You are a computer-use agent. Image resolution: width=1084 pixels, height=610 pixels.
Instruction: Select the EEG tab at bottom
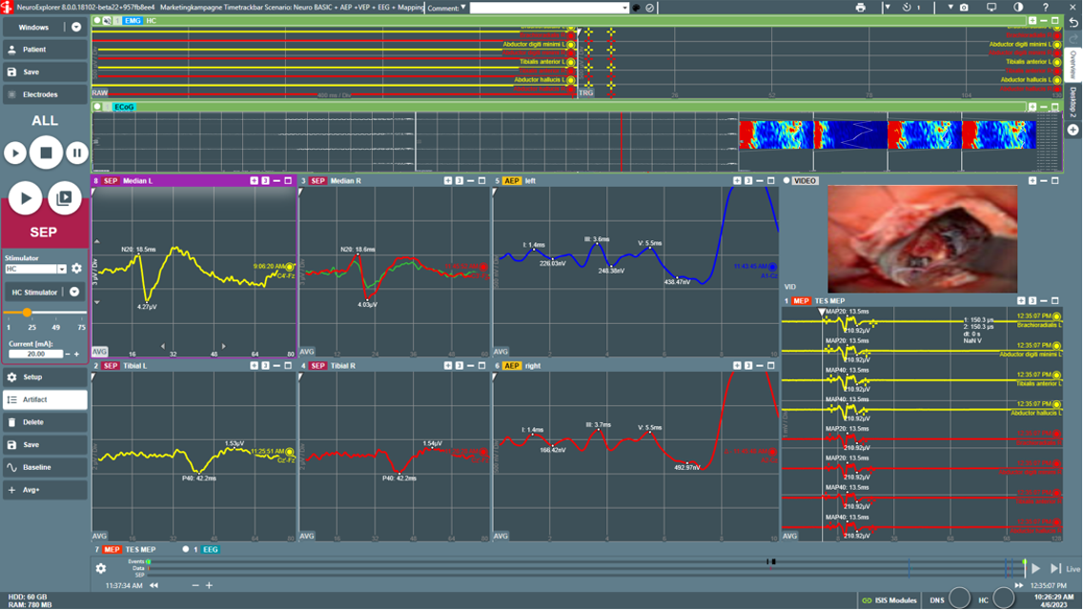[210, 550]
